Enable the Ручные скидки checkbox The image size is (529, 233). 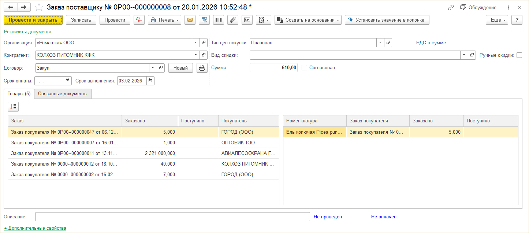coord(519,55)
